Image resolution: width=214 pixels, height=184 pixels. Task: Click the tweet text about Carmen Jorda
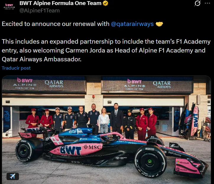pyautogui.click(x=106, y=50)
